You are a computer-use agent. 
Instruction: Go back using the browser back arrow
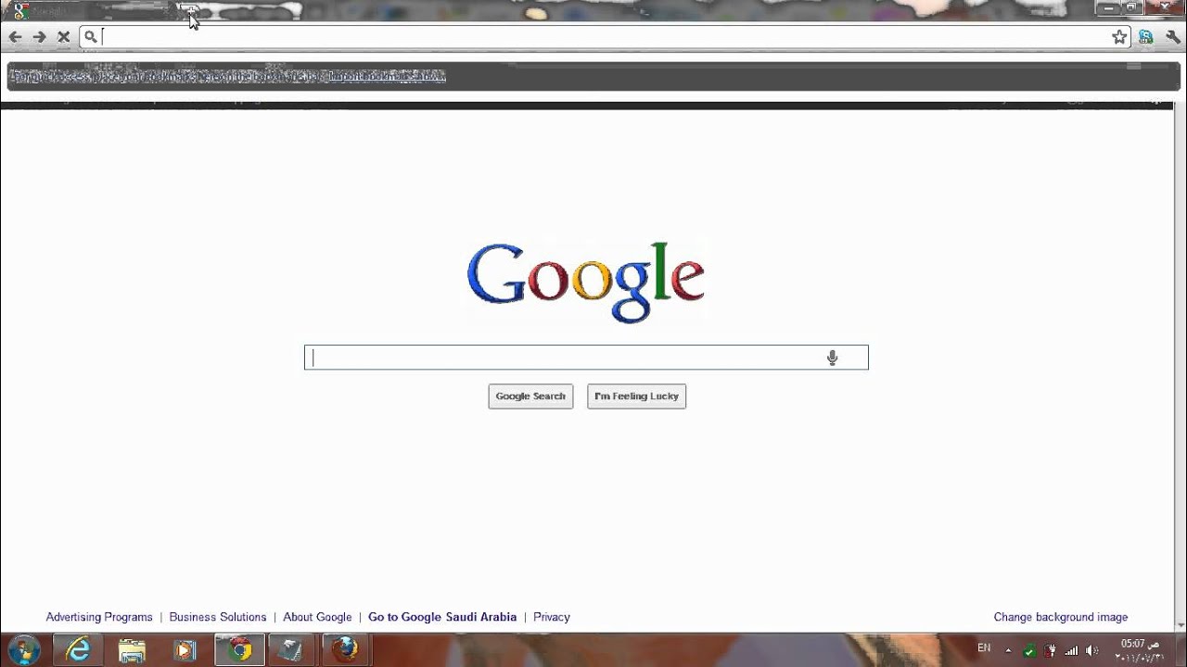[15, 37]
